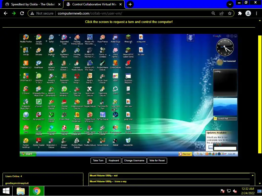Open the Norton AntiVirus desktop icon
262x196 pixels.
point(26,143)
